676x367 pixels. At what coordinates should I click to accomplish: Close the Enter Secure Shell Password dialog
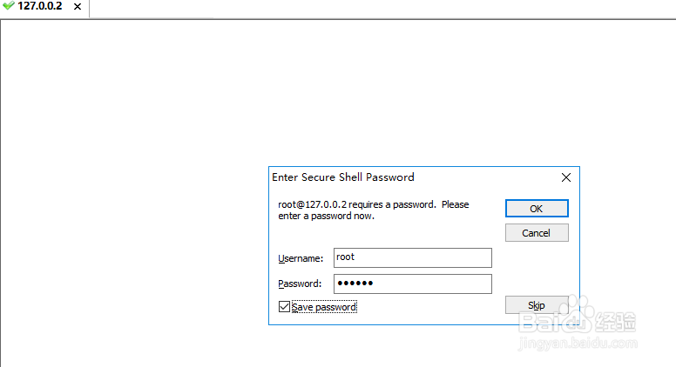[x=565, y=177]
